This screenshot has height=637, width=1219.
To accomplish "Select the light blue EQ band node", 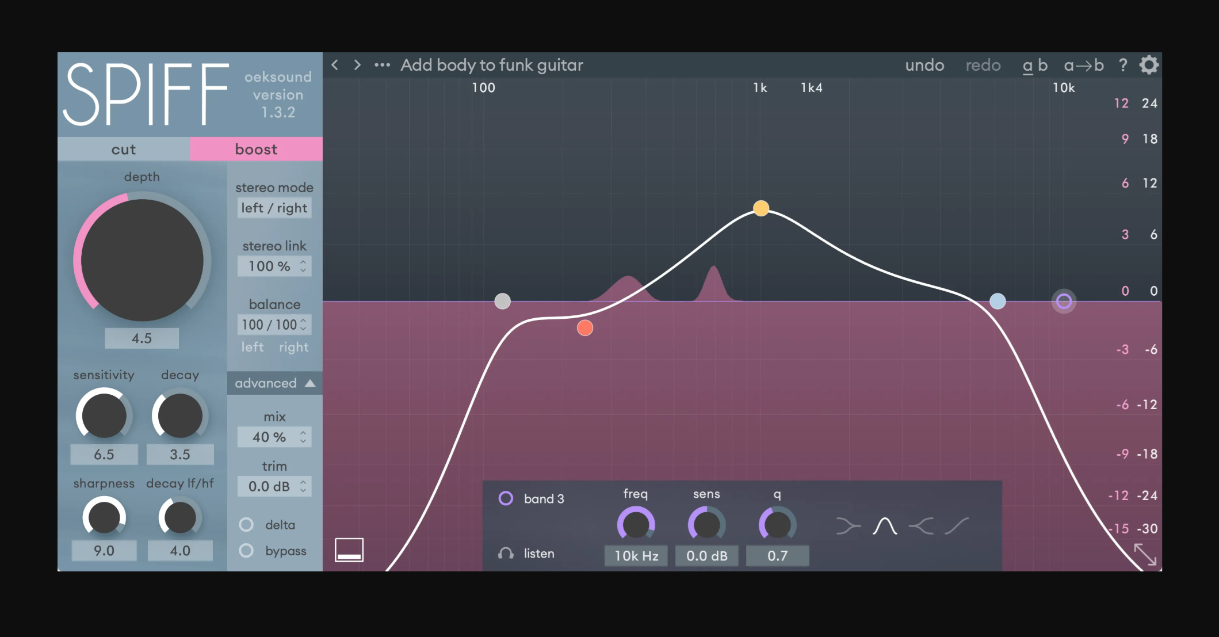I will pos(998,301).
